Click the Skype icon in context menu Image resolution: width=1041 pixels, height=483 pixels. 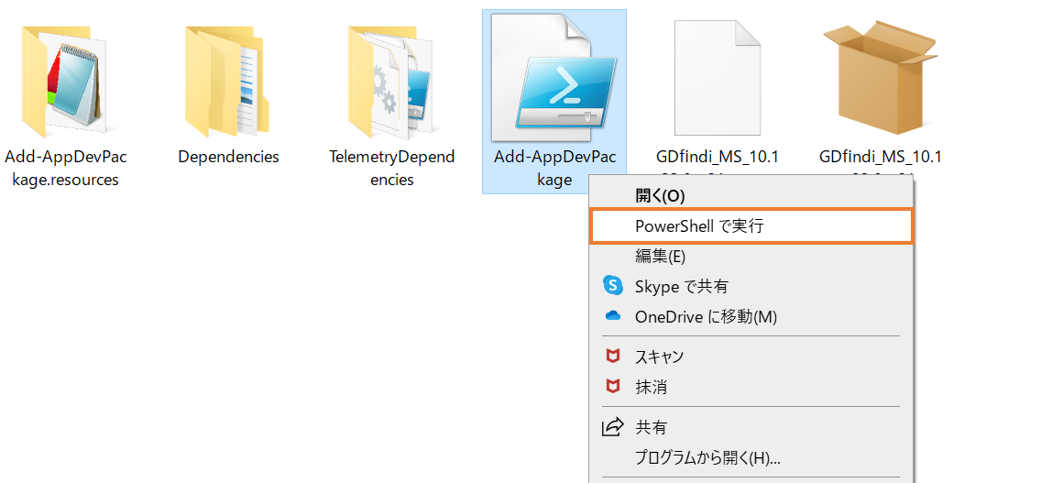pyautogui.click(x=613, y=286)
